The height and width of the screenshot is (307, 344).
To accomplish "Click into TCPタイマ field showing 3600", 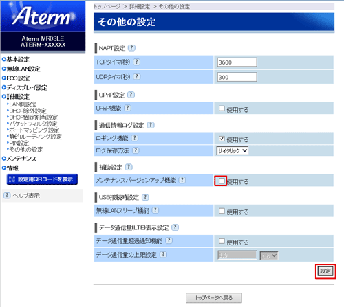I will 237,62.
